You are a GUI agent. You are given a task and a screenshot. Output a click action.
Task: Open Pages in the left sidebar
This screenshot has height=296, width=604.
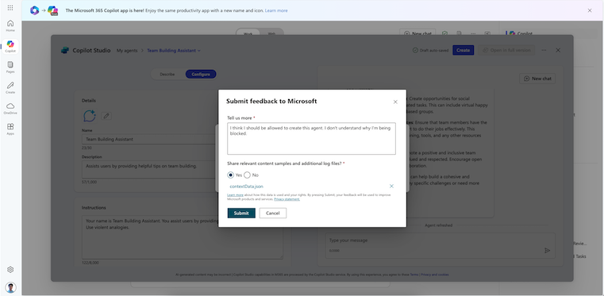[10, 67]
